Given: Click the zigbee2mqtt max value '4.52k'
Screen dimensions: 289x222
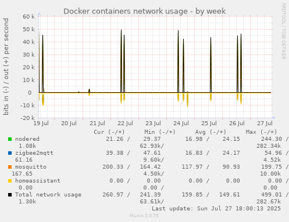Looking at the screenshot, I should click(272, 160).
